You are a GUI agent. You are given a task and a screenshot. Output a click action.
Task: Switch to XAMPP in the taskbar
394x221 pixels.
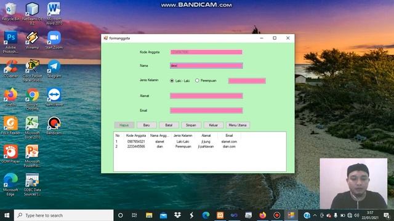click(220, 215)
